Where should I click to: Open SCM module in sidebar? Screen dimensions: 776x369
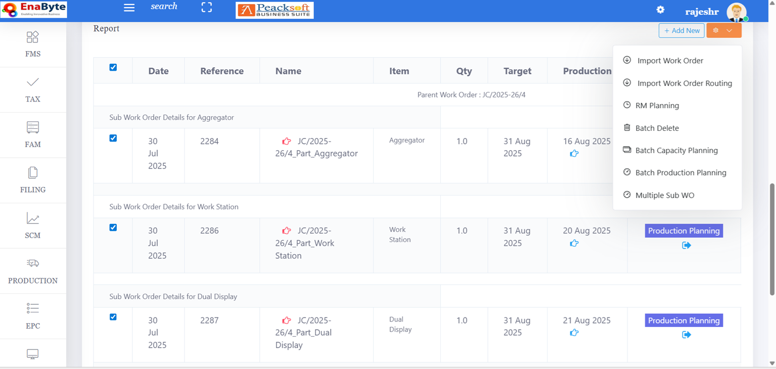click(33, 225)
